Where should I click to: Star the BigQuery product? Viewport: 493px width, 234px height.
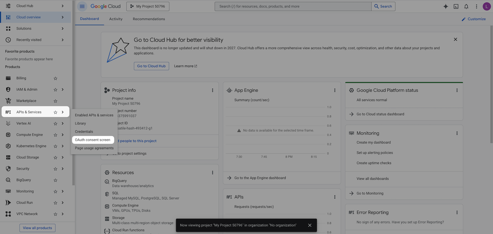pos(55,180)
